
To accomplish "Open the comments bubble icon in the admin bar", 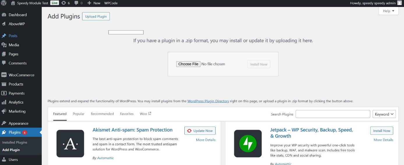I will pyautogui.click(x=76, y=3).
